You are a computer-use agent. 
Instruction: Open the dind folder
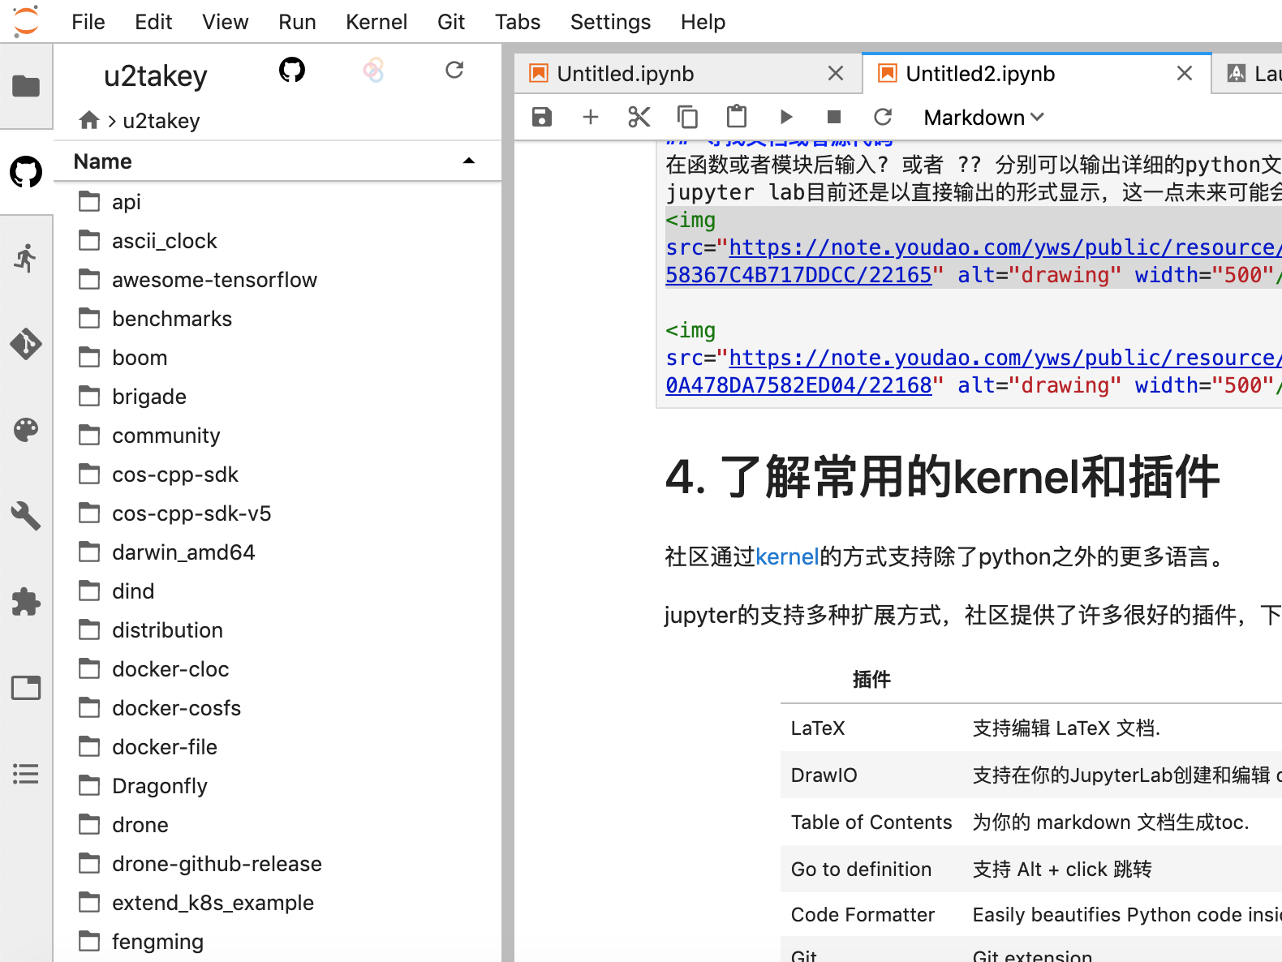pyautogui.click(x=277, y=591)
